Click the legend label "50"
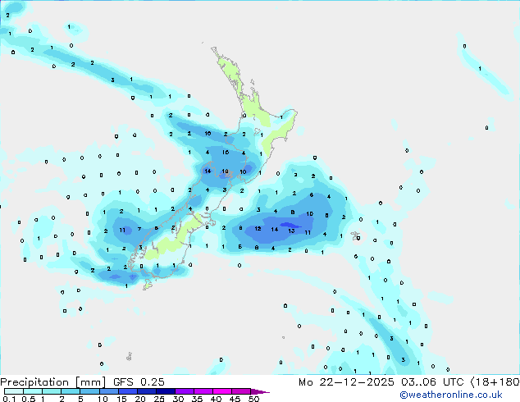This screenshot has height=402, width=520. click(x=254, y=399)
